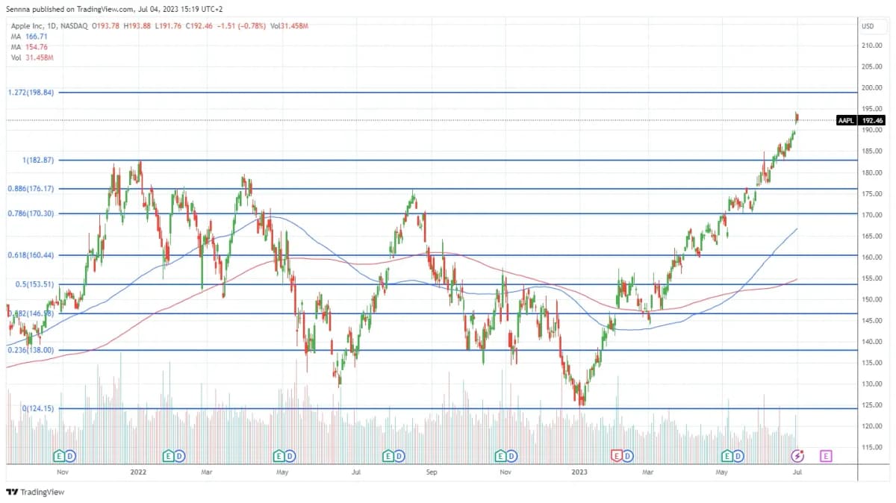This screenshot has width=896, height=503.
Task: Click the 200.00 price axis label
Action: click(873, 87)
